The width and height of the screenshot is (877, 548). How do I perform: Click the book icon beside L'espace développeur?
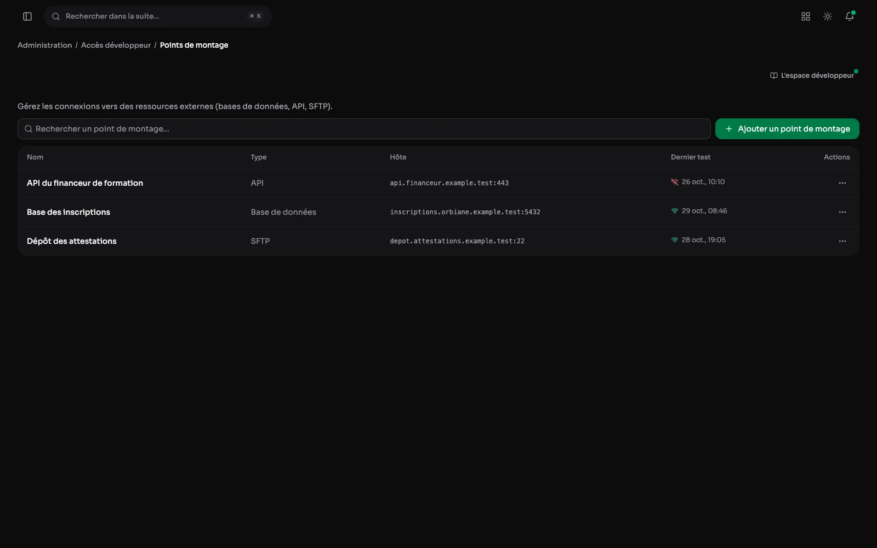pyautogui.click(x=774, y=76)
